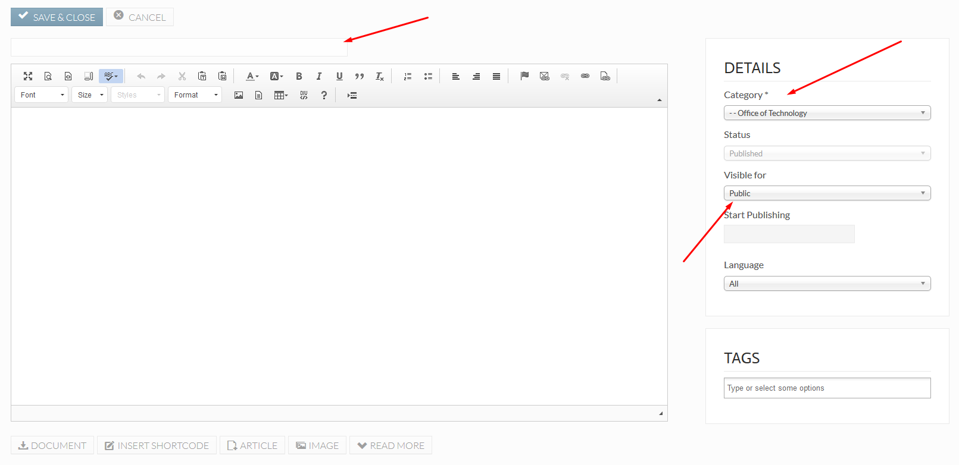
Task: Click the email link envelope icon
Action: [x=545, y=76]
